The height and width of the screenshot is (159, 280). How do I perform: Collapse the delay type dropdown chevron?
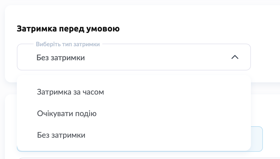(235, 57)
